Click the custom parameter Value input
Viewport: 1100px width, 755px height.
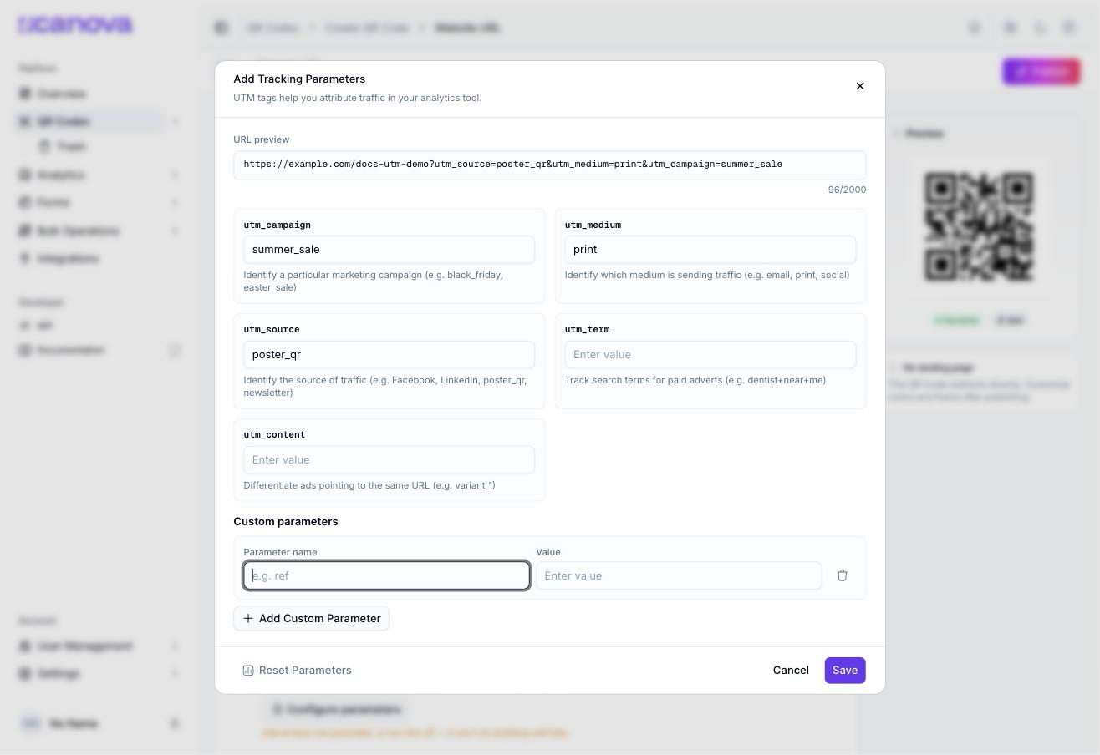(x=679, y=575)
